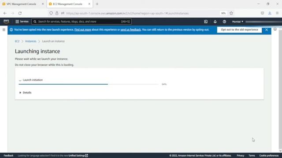Click the browser address bar URL
This screenshot has width=282, height=158.
tap(127, 13)
